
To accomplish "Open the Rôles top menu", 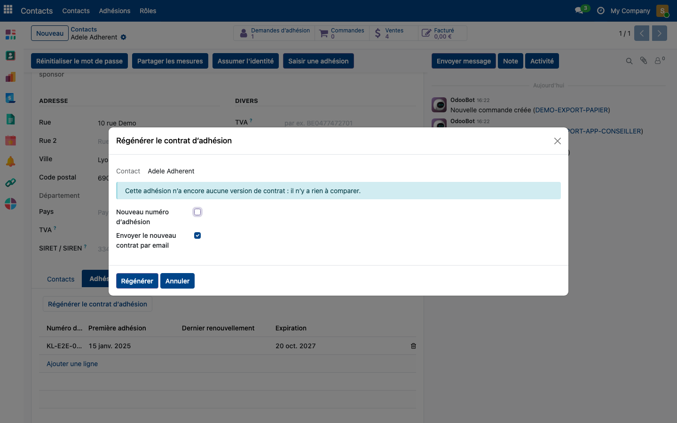I will tap(148, 11).
